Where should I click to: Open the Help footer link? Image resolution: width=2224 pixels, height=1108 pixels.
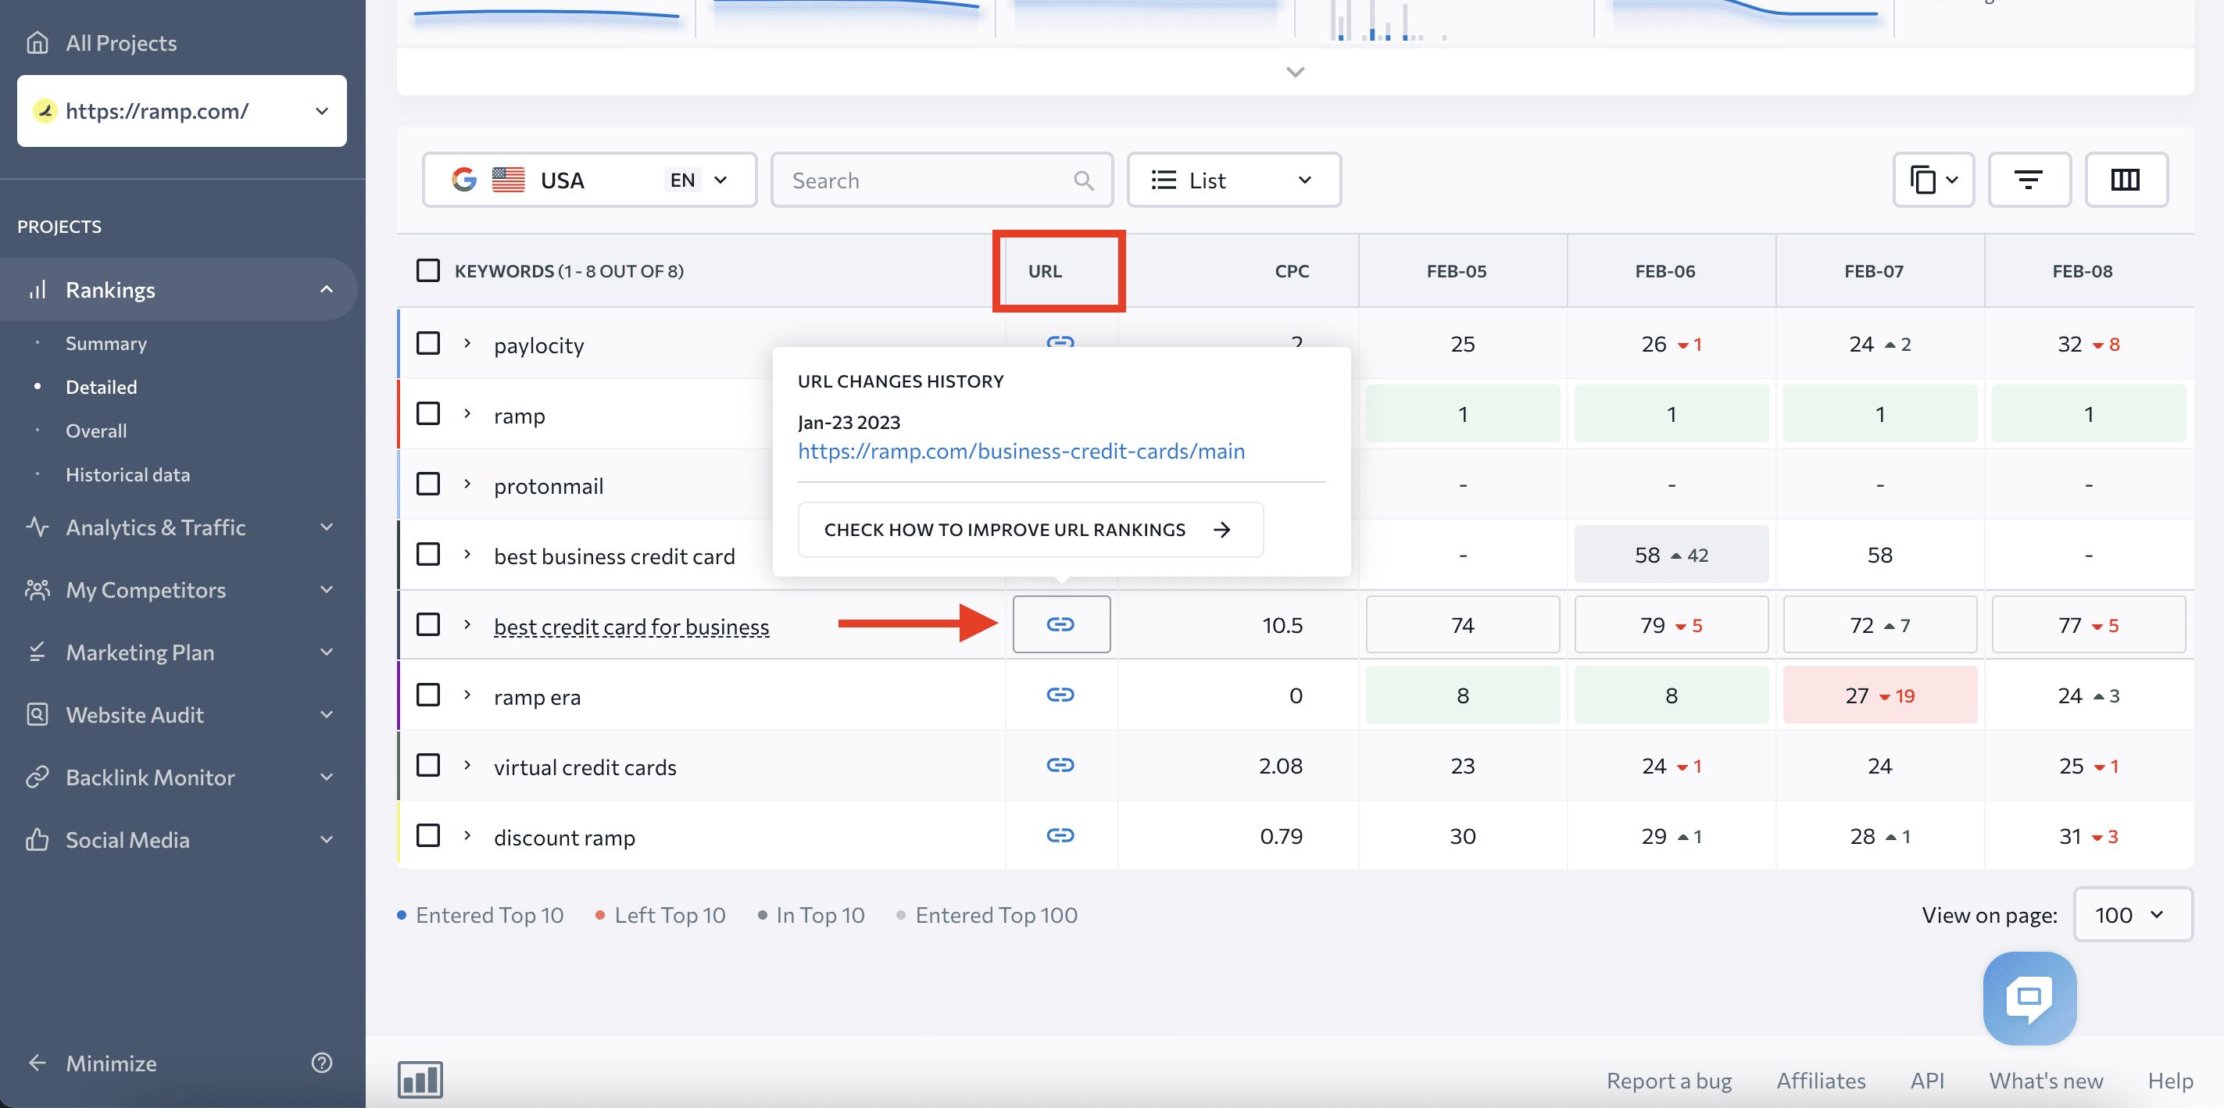(2171, 1081)
